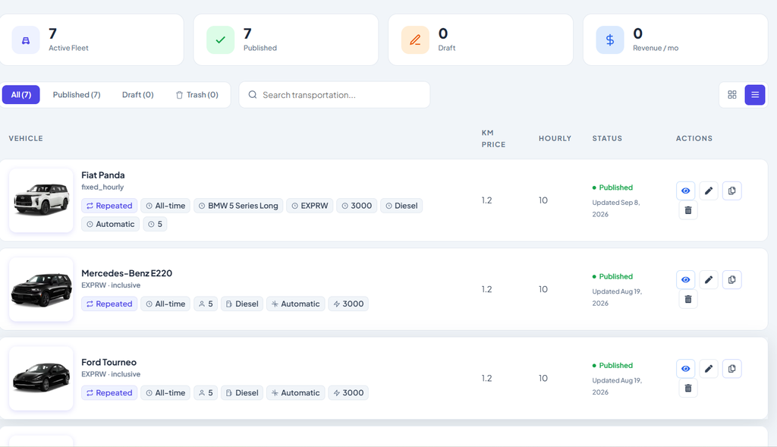The image size is (777, 447).
Task: Switch to grid view layout
Action: 732,95
